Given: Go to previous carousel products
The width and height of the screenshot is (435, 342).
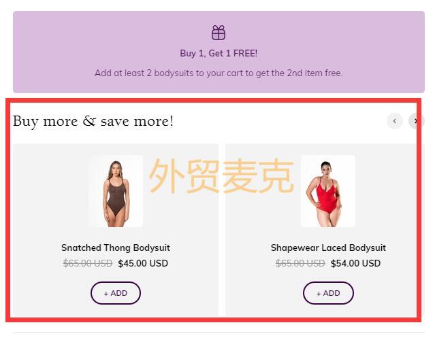Looking at the screenshot, I should (x=395, y=121).
